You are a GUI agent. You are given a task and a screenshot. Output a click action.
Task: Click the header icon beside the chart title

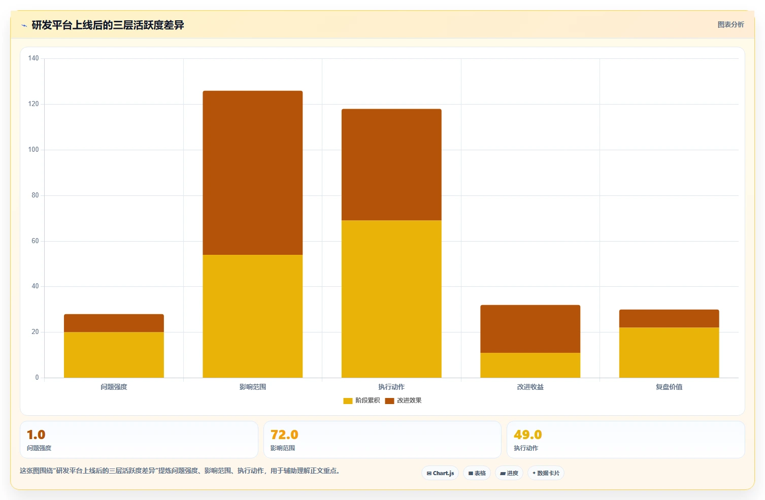[x=24, y=25]
